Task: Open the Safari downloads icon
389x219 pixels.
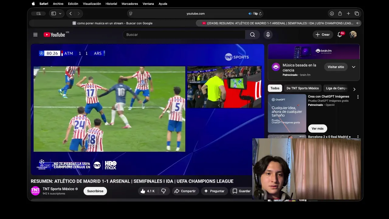Action: pyautogui.click(x=332, y=13)
